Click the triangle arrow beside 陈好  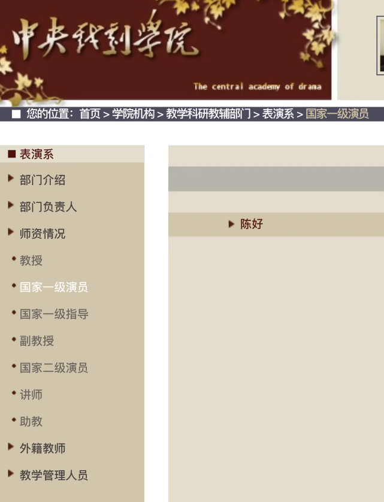231,224
